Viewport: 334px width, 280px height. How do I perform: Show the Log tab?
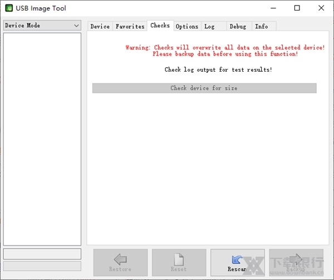209,26
